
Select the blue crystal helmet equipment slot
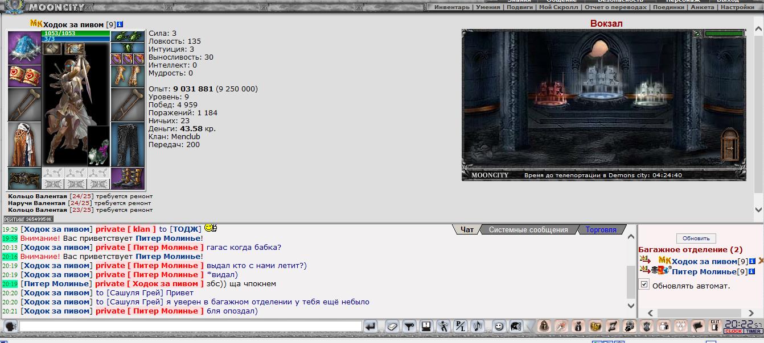[24, 47]
